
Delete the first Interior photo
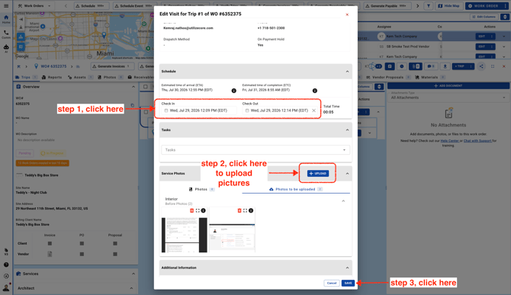click(x=191, y=210)
